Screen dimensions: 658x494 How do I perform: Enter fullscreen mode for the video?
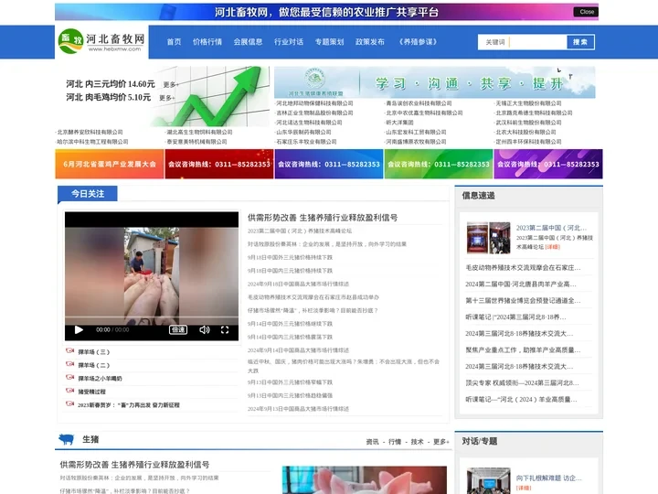225,329
